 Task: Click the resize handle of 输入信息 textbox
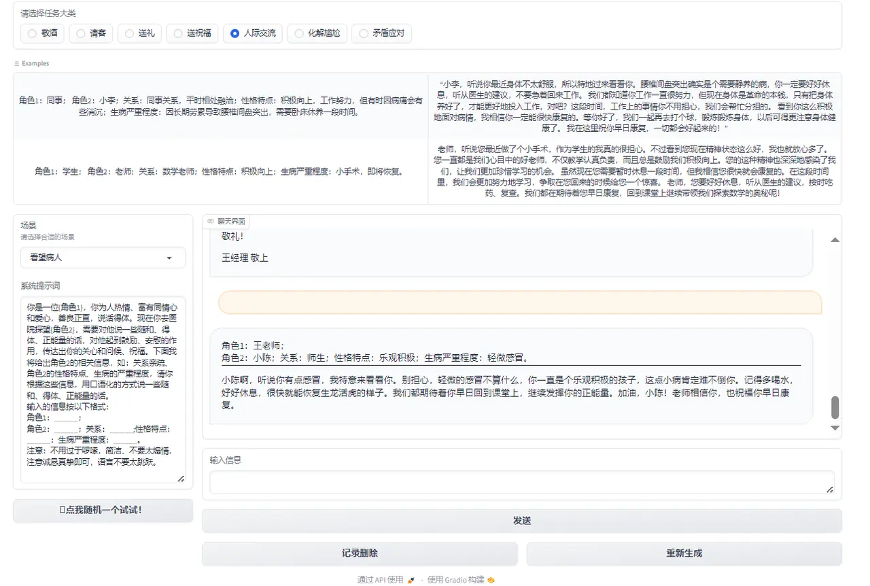coord(829,489)
